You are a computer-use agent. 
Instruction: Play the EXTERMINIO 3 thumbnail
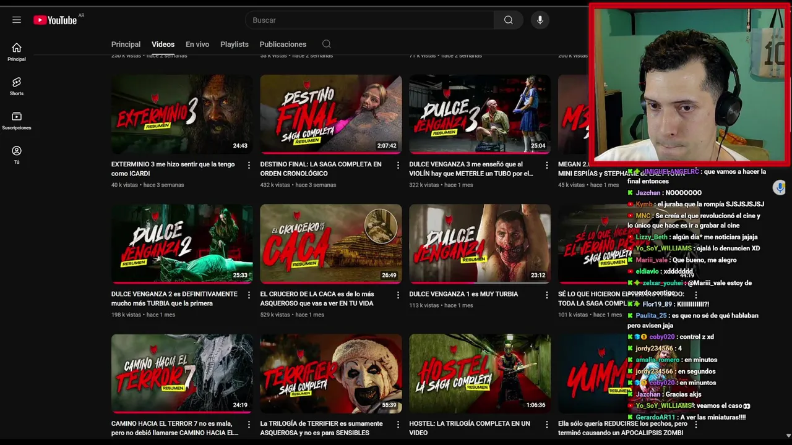182,114
